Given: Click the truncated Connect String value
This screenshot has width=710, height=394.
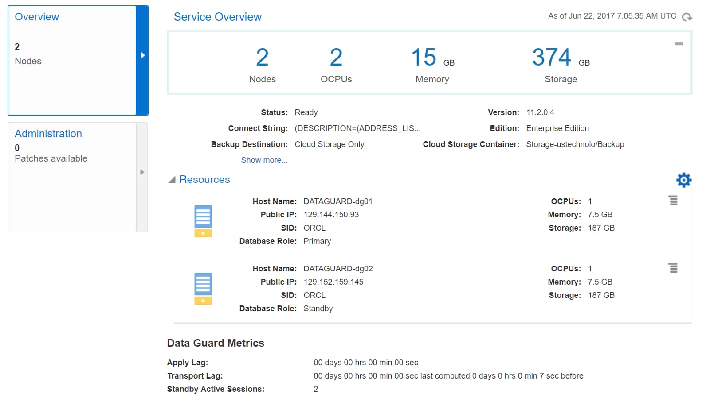Looking at the screenshot, I should (x=357, y=128).
